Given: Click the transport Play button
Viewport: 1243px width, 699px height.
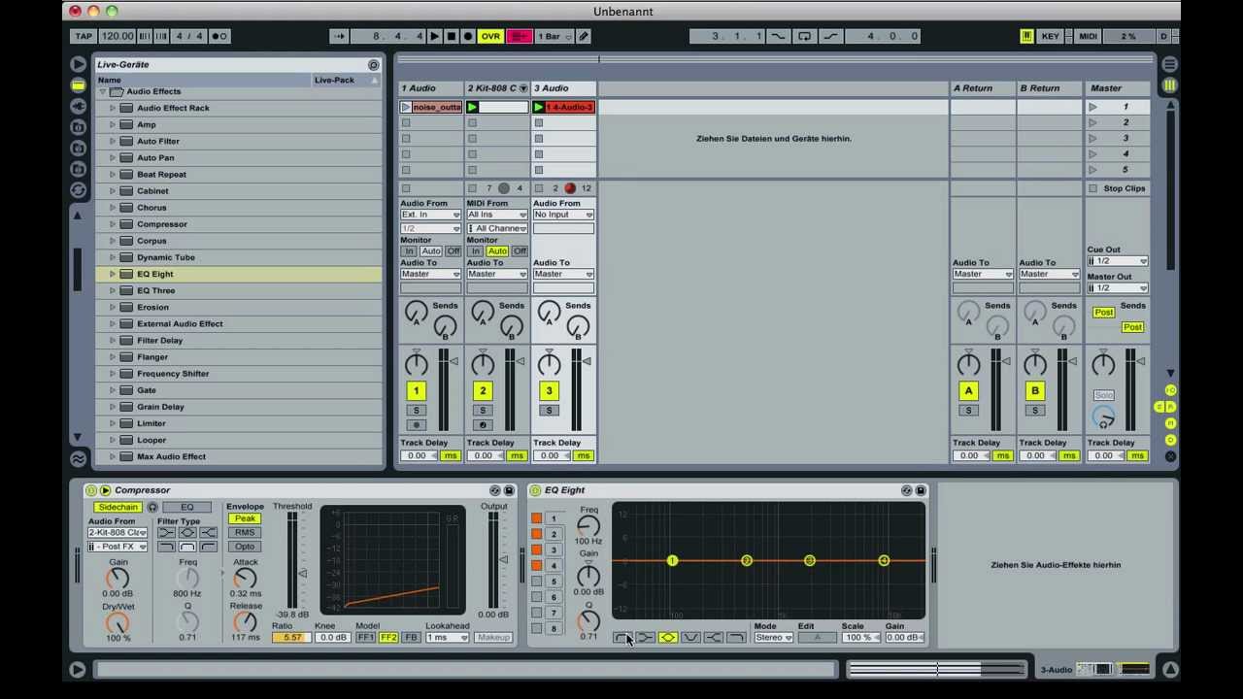Looking at the screenshot, I should click(434, 36).
